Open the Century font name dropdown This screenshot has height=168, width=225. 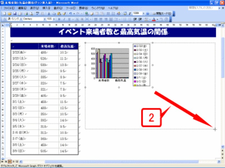(44, 19)
